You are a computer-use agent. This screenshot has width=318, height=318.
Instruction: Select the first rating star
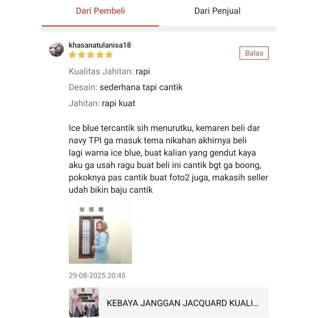[72, 55]
